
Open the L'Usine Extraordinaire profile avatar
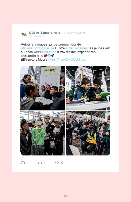tap(24, 34)
